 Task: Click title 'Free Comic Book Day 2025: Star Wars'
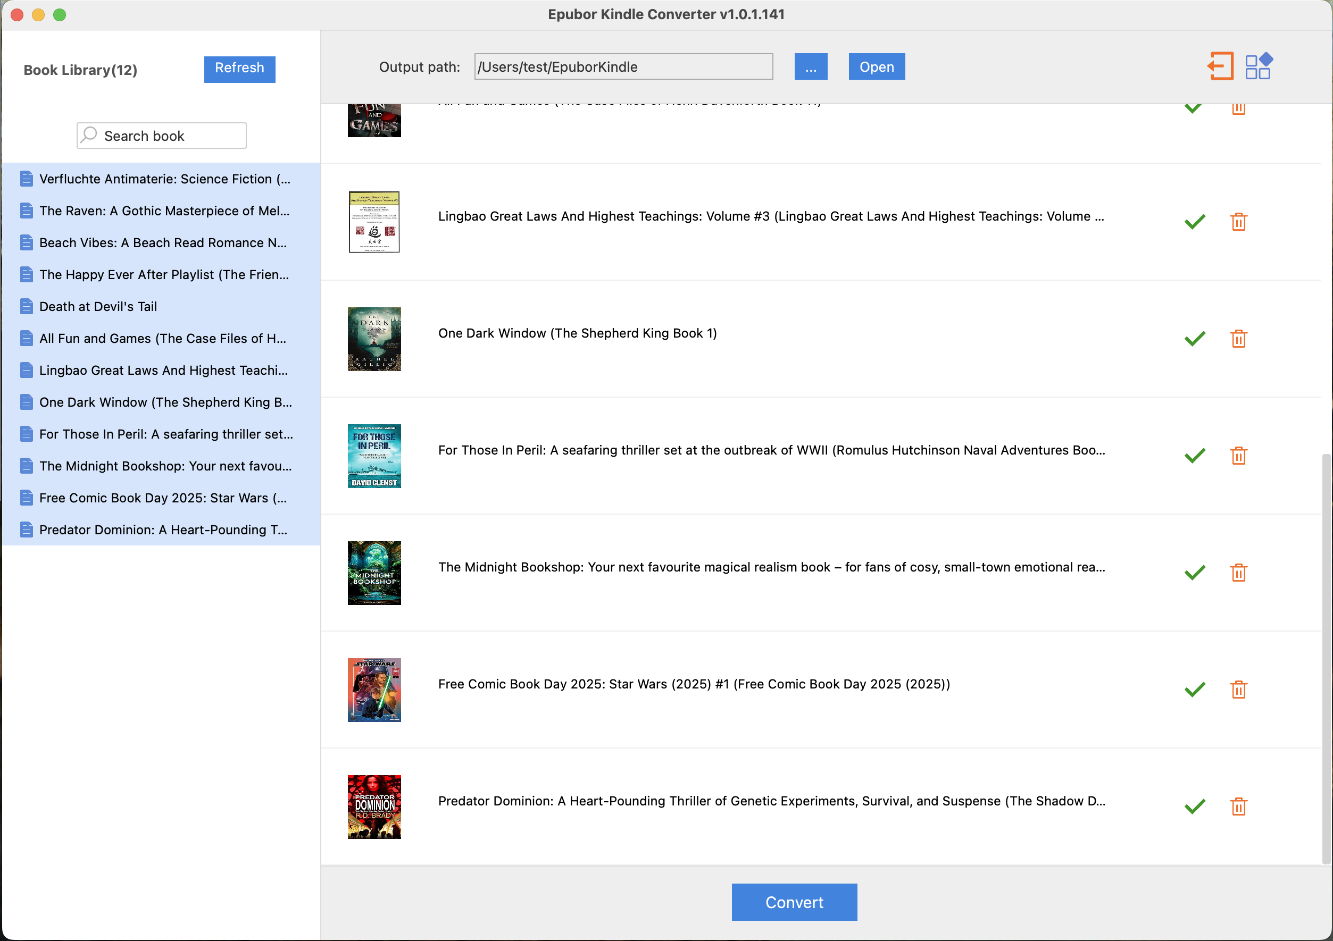(x=694, y=684)
